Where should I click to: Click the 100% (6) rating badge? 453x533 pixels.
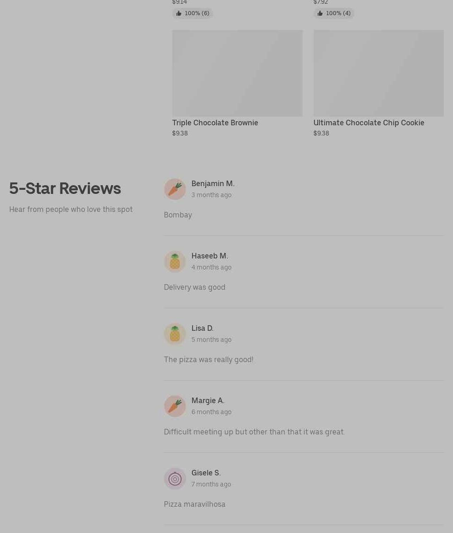[x=192, y=13]
